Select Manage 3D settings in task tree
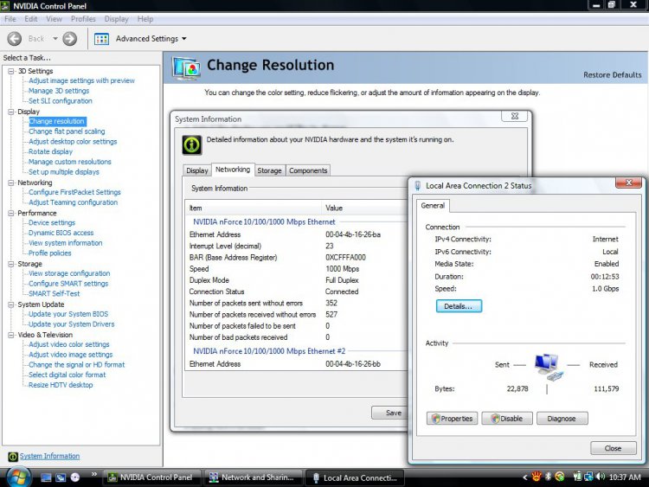Screen dimensions: 649x487 tap(59, 91)
